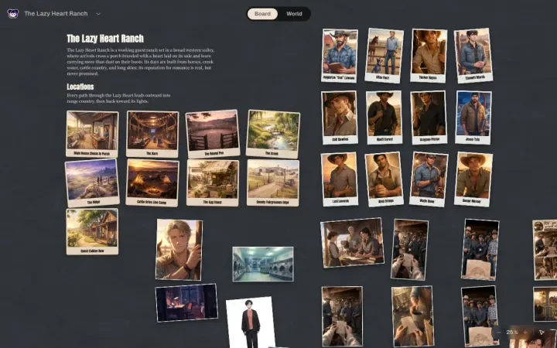Open The Round Pen location card
The image size is (557, 348).
click(x=213, y=134)
